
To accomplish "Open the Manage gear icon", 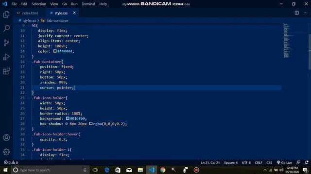I will [x=6, y=152].
